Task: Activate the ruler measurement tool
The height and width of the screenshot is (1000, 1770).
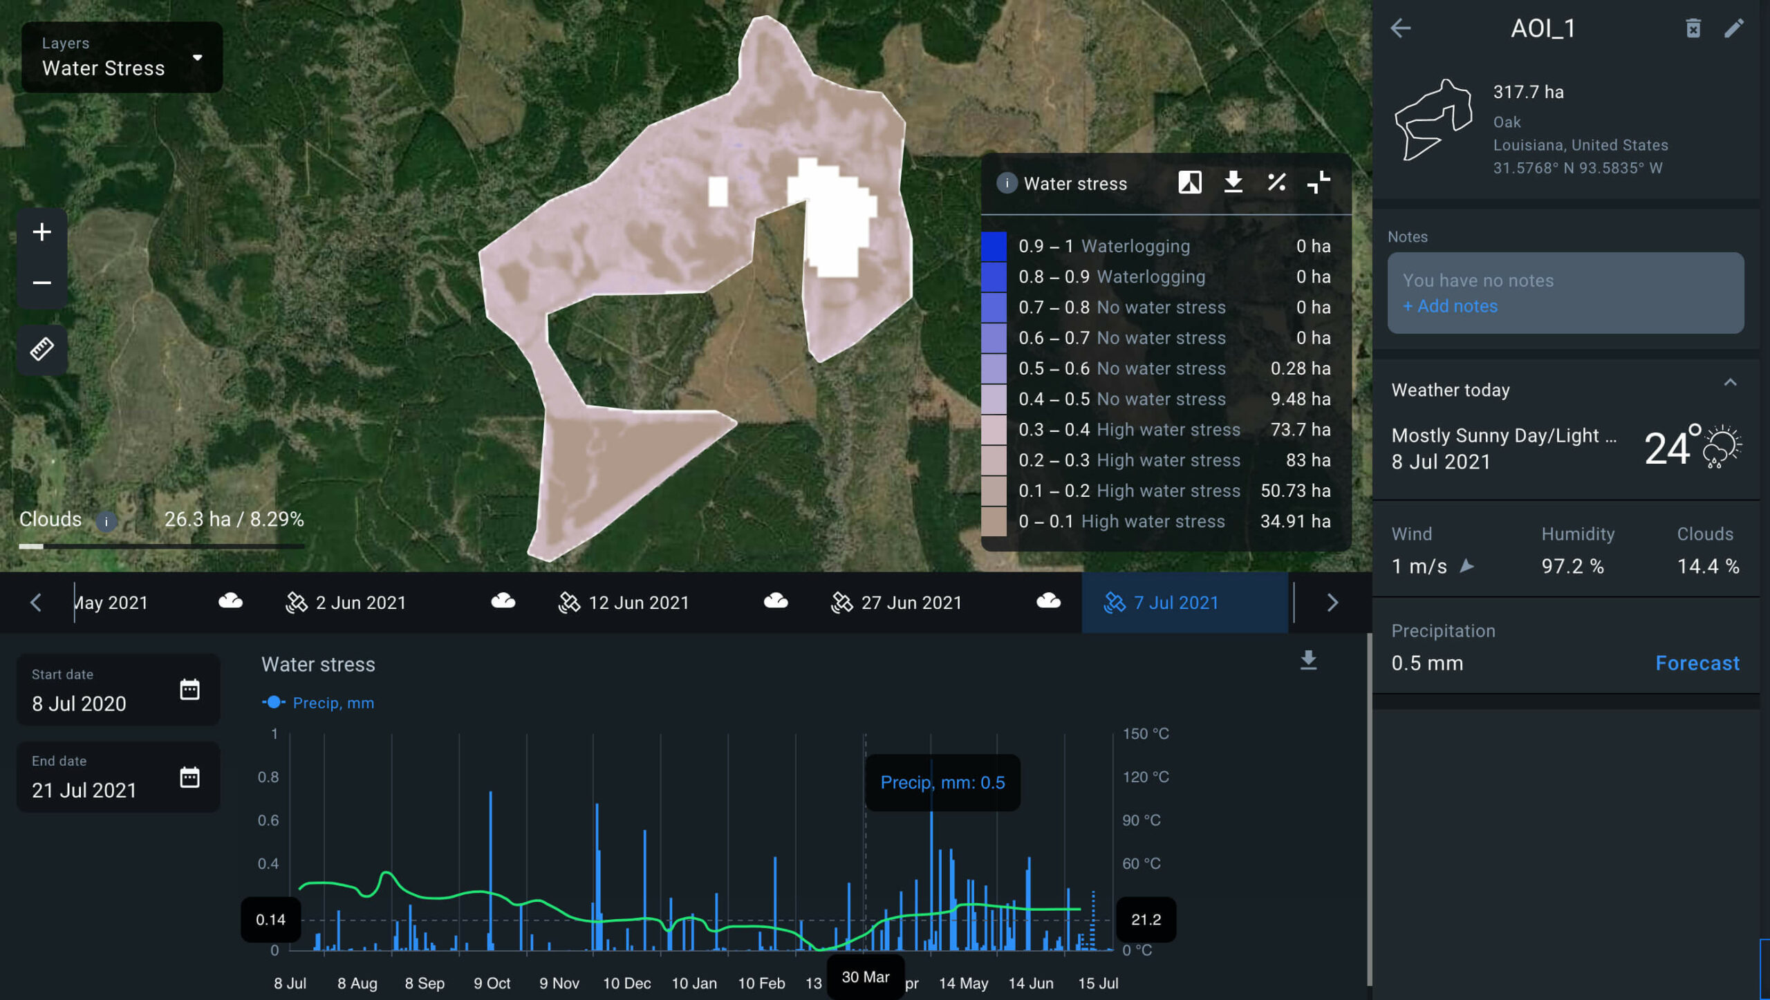Action: 42,349
